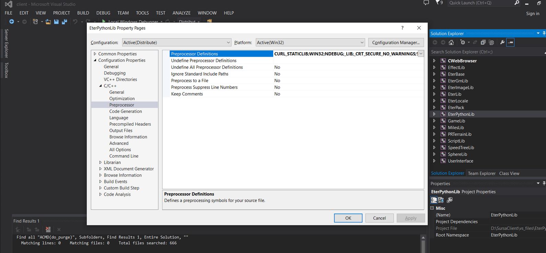Switch to the Team Explorer tab
546x253 pixels.
tap(481, 173)
